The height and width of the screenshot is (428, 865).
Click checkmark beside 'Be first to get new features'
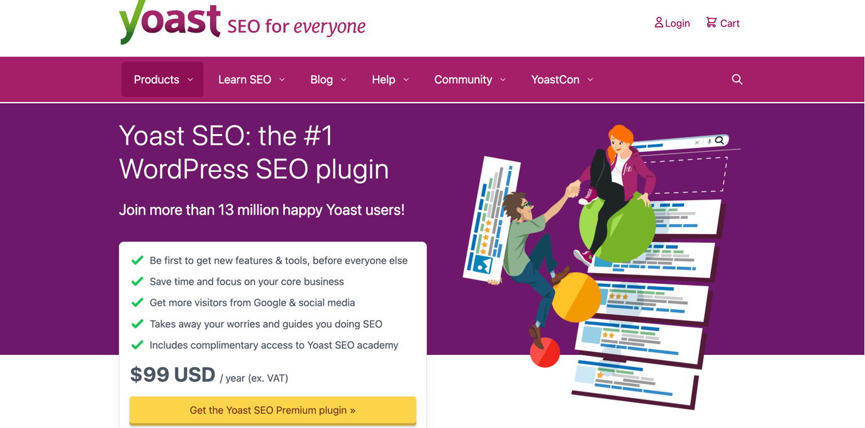(137, 261)
